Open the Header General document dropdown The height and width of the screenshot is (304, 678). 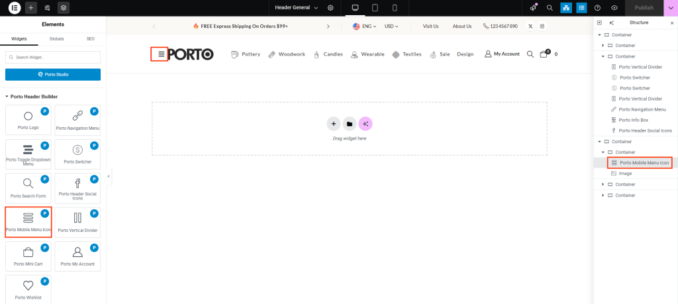click(x=297, y=8)
